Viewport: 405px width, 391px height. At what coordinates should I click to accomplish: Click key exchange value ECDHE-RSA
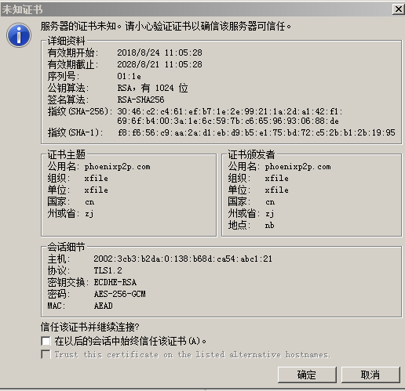[x=115, y=282]
